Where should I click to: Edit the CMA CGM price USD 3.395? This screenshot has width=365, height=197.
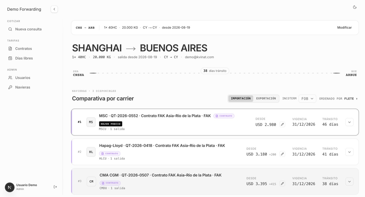[282, 184]
